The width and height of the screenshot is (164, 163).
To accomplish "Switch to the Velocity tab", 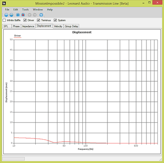I will [58, 26].
